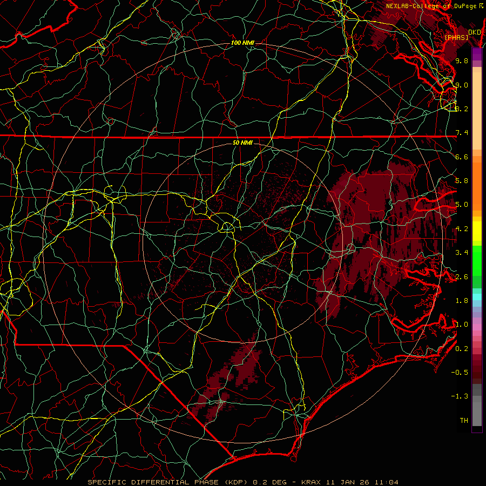Click the DKD label above the color scale

[475, 32]
